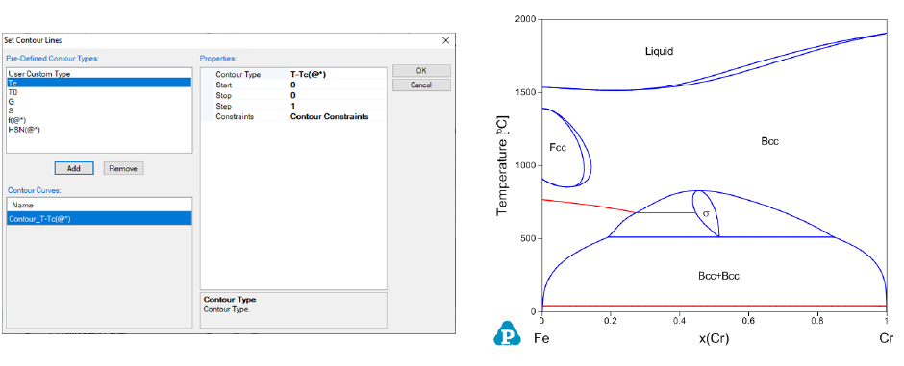Confirm contour settings with OK
The height and width of the screenshot is (366, 904).
(421, 70)
